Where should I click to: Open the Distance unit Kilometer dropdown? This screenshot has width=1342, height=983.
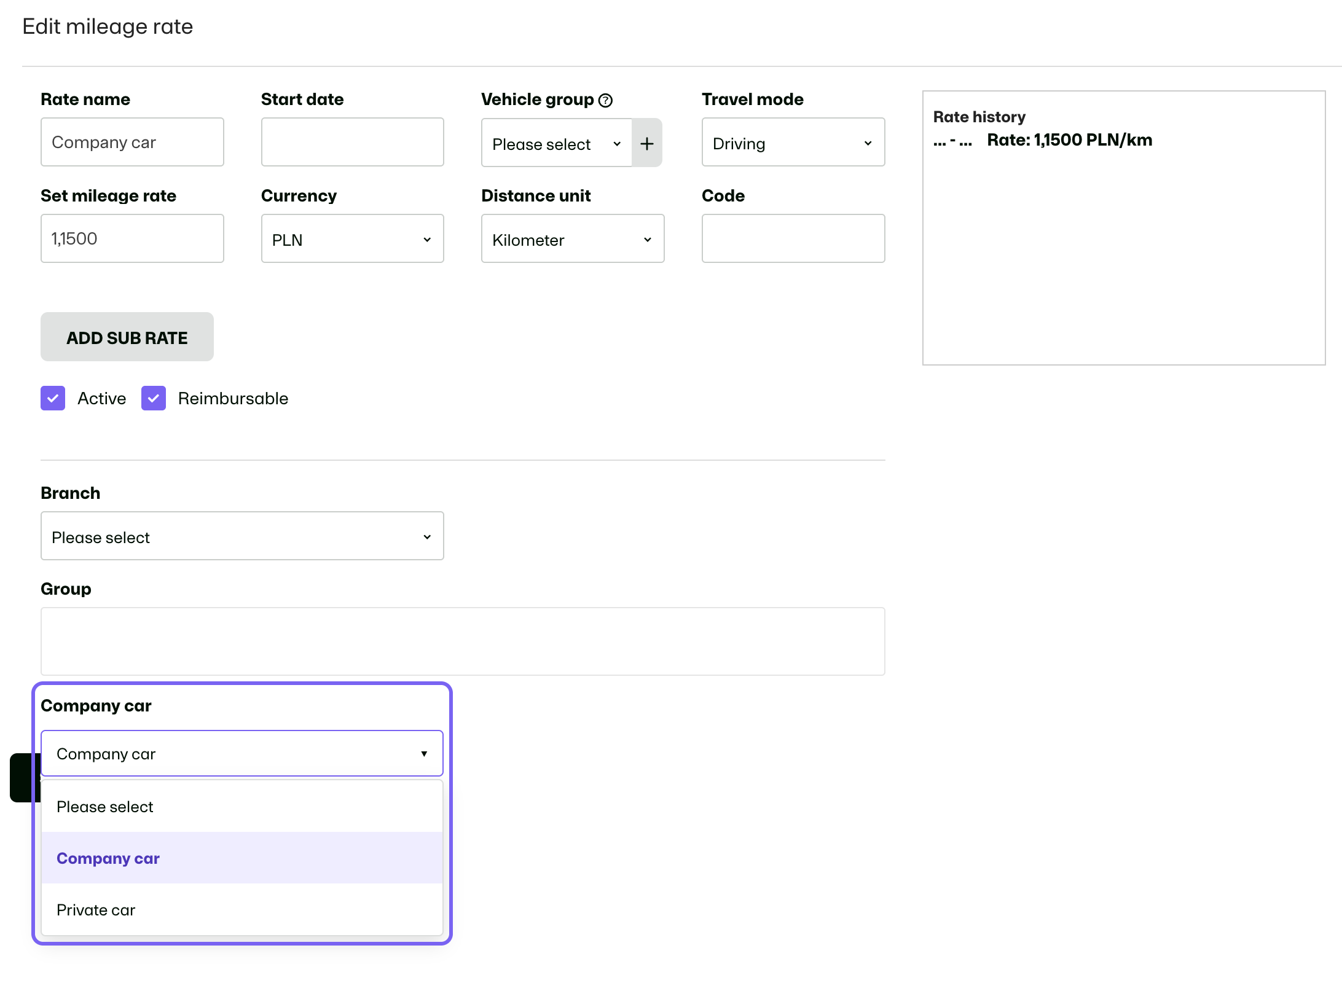point(573,239)
